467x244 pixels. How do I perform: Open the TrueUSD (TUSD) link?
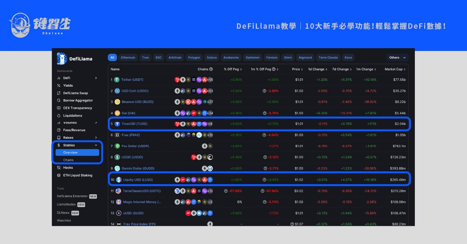[135, 124]
